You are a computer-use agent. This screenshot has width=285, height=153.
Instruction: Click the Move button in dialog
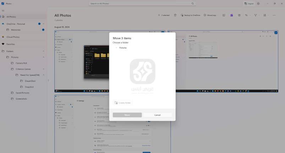click(x=127, y=115)
